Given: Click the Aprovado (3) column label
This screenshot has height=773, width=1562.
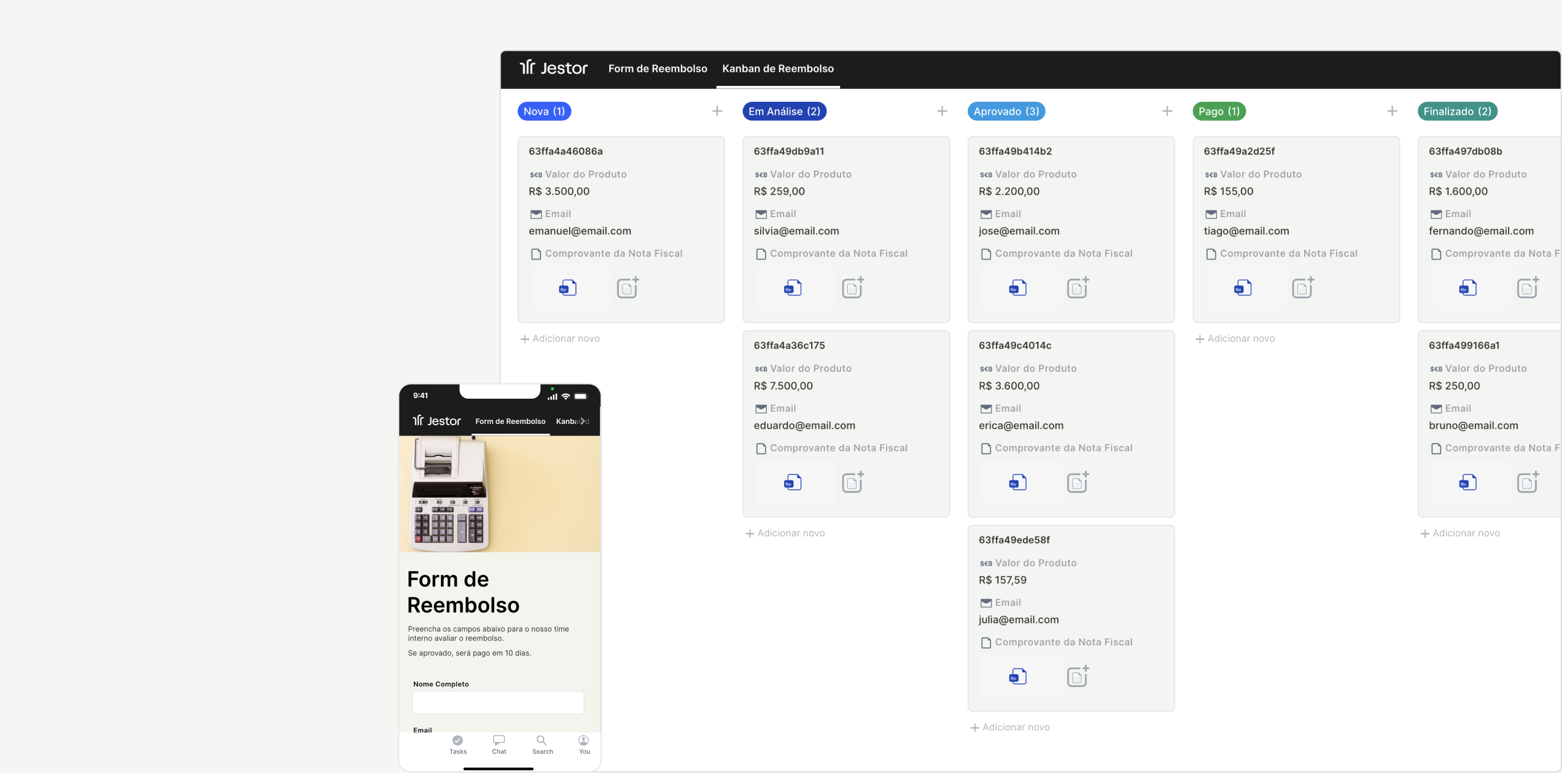Looking at the screenshot, I should tap(1006, 111).
